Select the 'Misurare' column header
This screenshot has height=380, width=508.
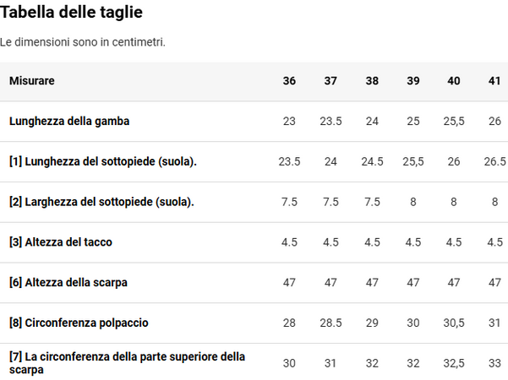[32, 81]
